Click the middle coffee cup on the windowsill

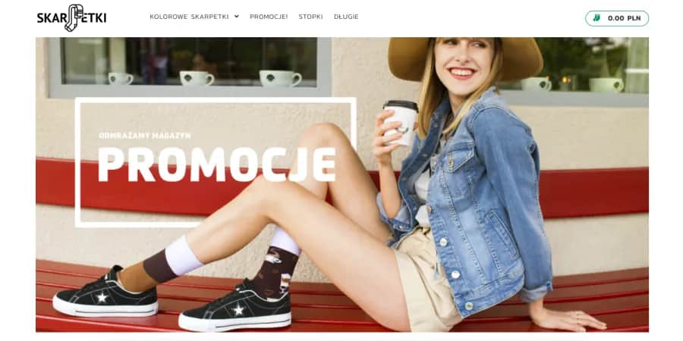pyautogui.click(x=197, y=78)
